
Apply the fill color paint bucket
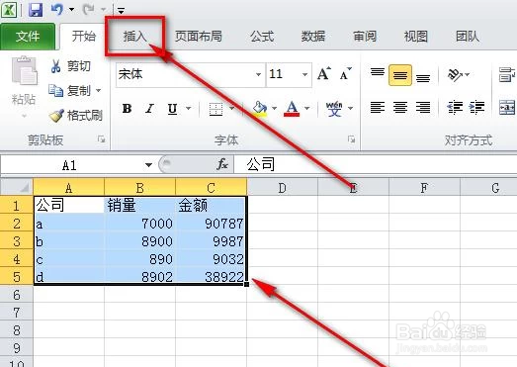click(260, 109)
